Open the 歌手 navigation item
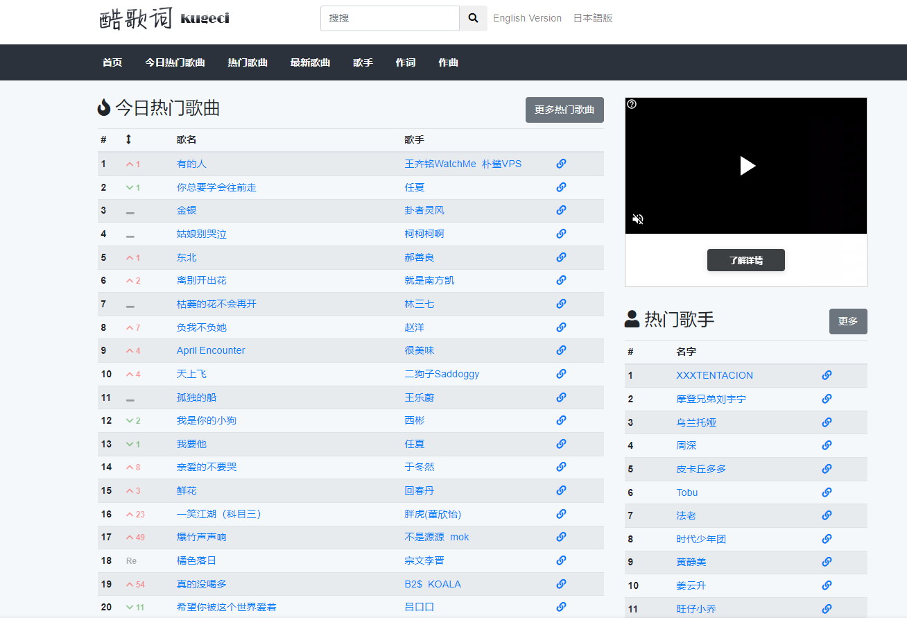Screen dimensions: 907x618 (363, 62)
